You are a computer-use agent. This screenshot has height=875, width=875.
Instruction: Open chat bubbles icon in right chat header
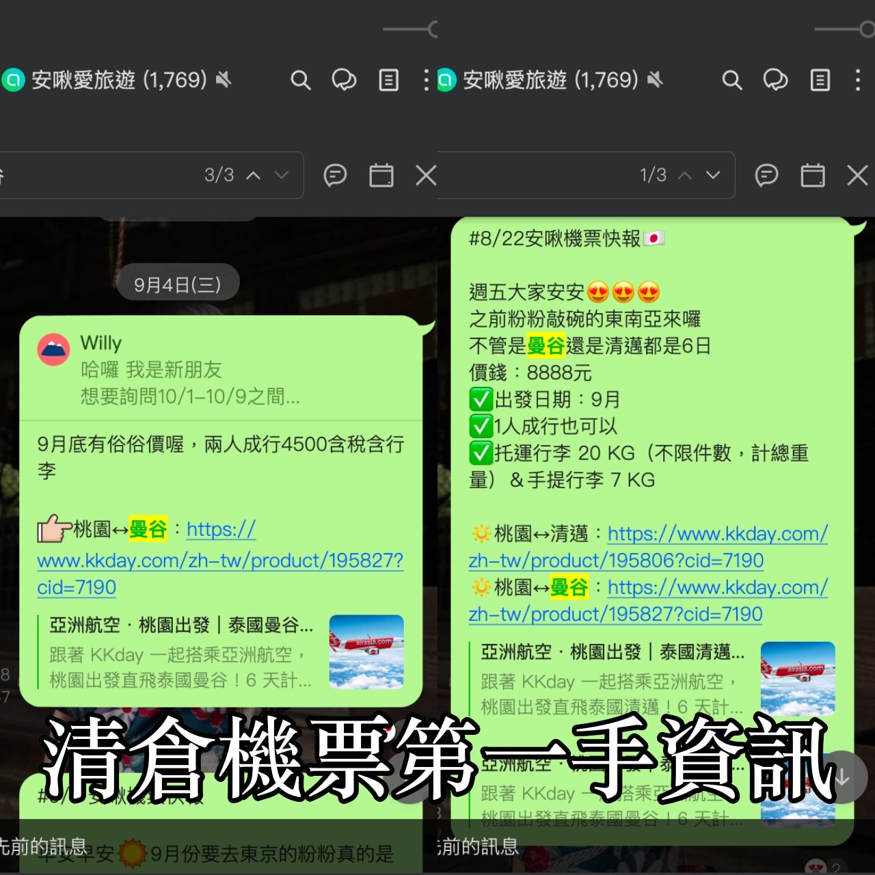click(775, 81)
